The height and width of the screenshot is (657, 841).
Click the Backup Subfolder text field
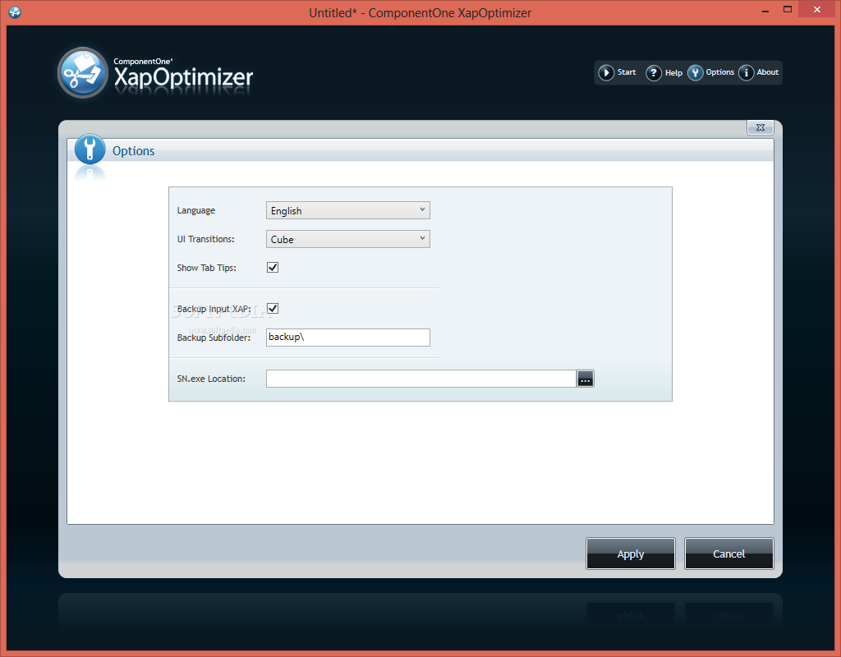tap(348, 338)
